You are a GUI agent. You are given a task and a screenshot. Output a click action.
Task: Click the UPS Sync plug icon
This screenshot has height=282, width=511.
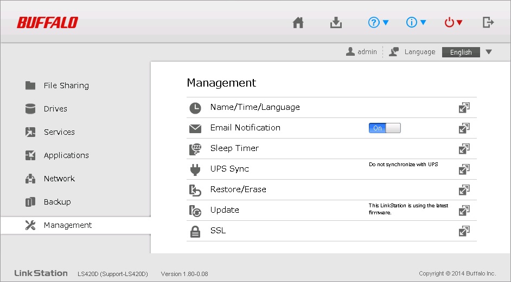coord(195,169)
